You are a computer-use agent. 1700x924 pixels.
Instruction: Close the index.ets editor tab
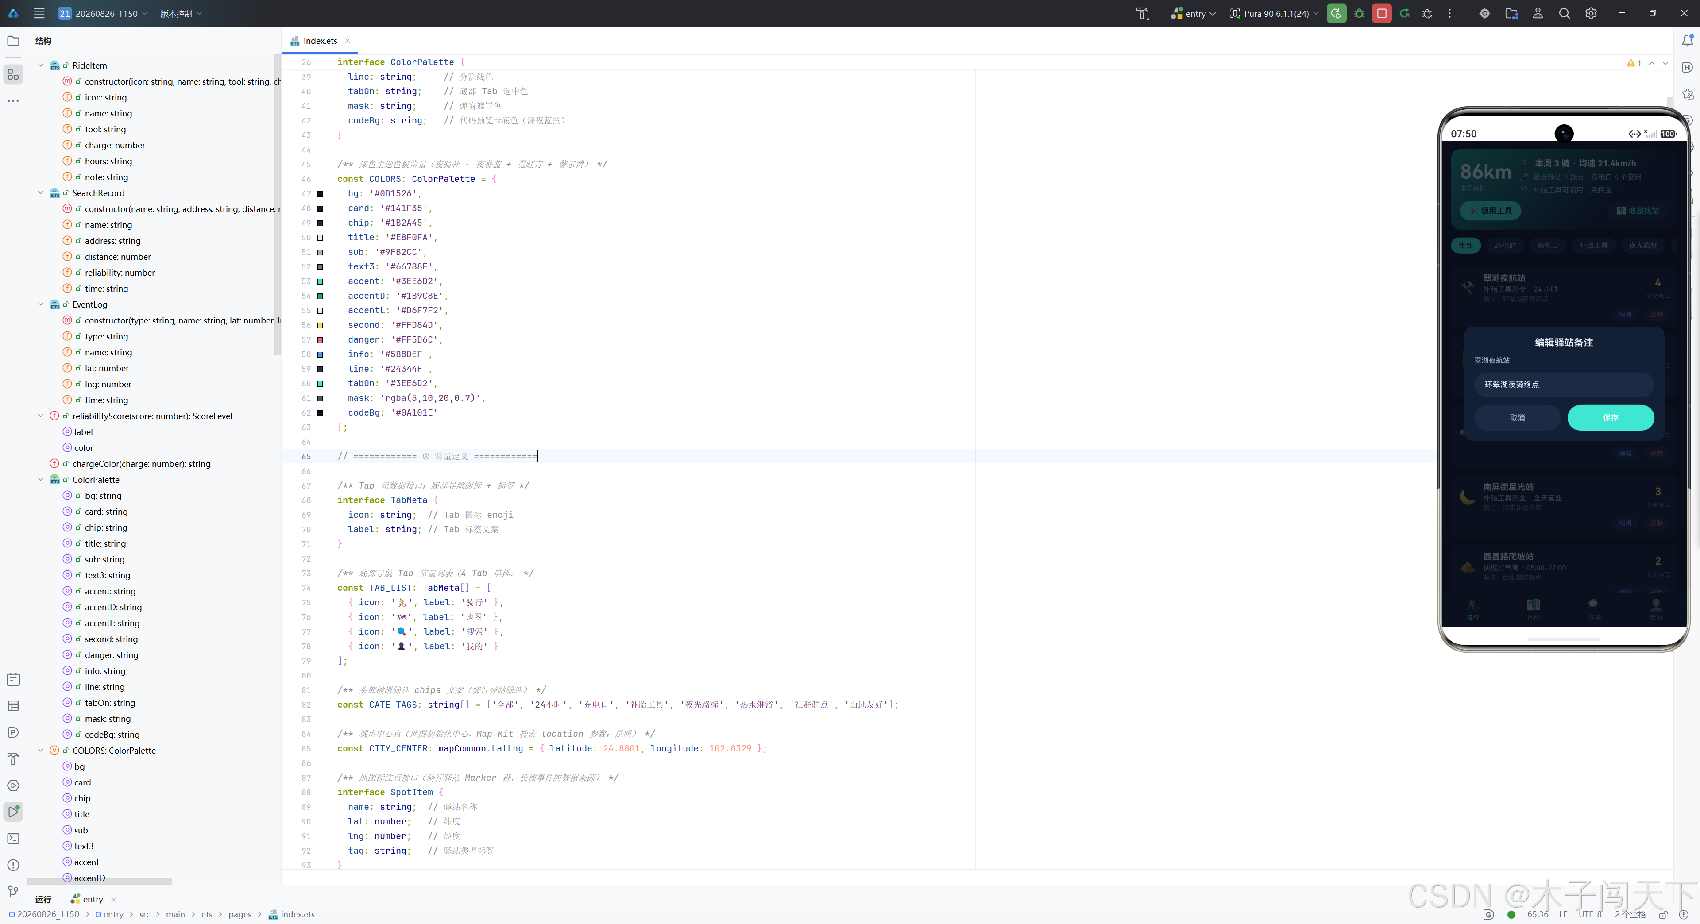348,41
